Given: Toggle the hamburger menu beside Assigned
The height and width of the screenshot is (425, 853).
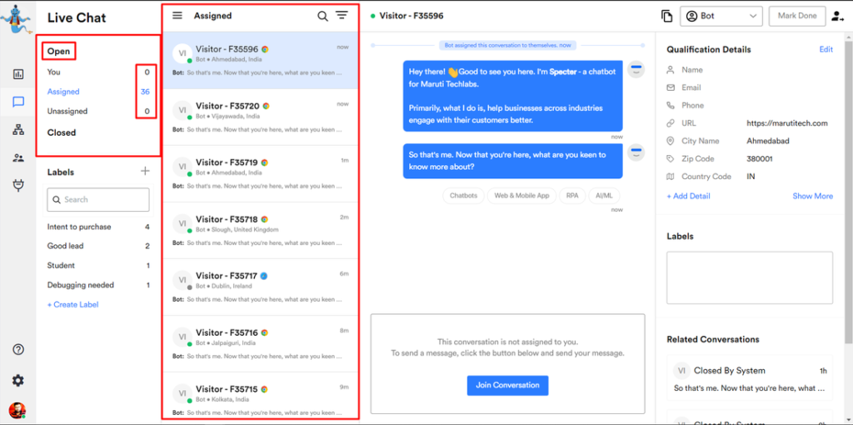Looking at the screenshot, I should tap(177, 16).
